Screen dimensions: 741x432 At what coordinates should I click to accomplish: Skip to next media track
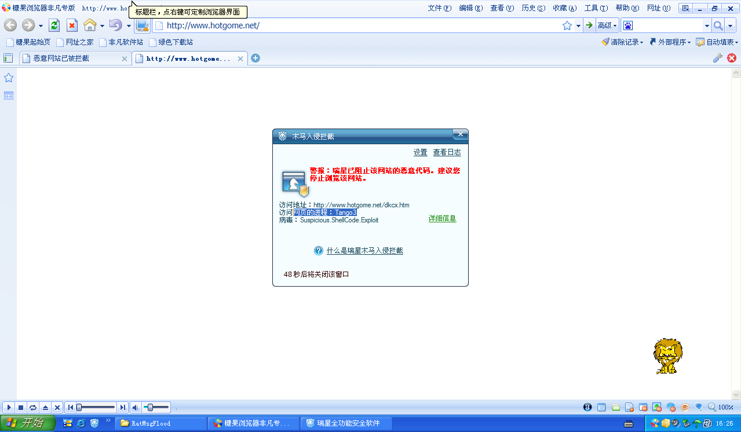pyautogui.click(x=122, y=408)
